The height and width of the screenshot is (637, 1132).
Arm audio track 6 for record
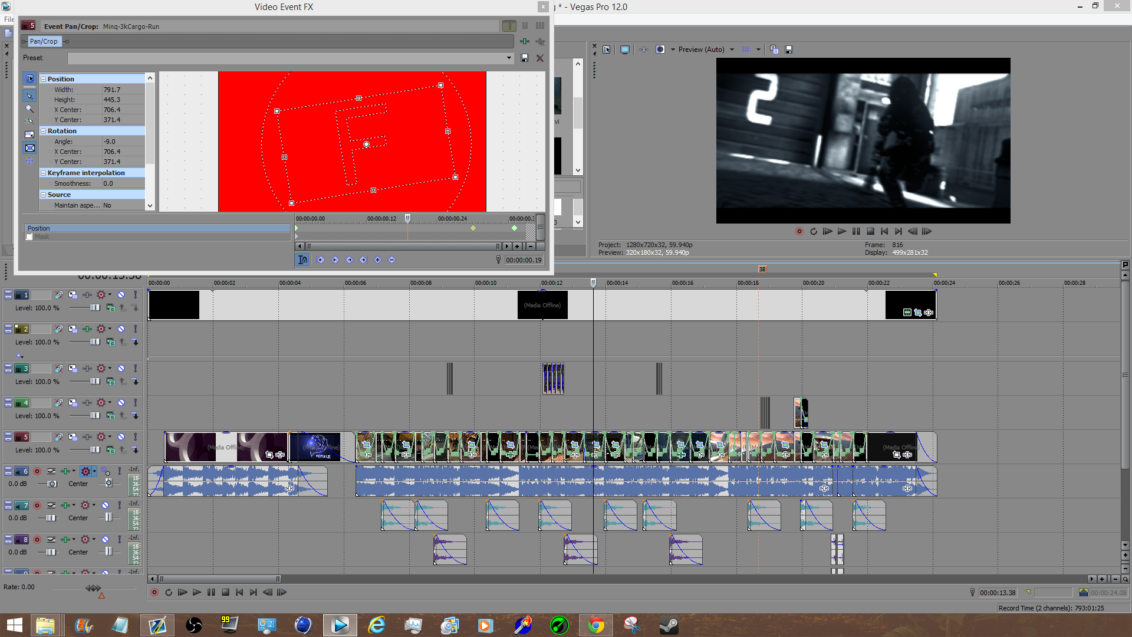(x=37, y=471)
